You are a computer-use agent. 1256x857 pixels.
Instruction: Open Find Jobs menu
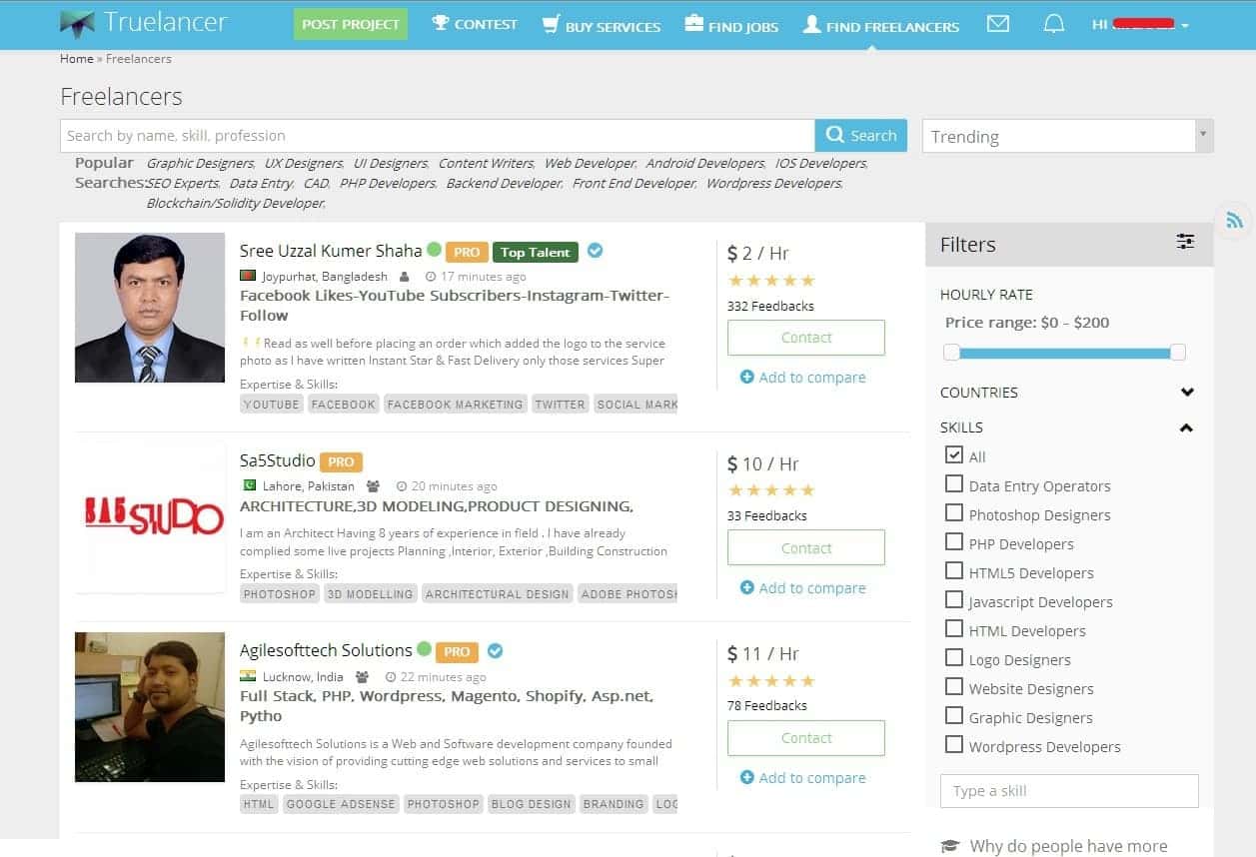(x=731, y=25)
